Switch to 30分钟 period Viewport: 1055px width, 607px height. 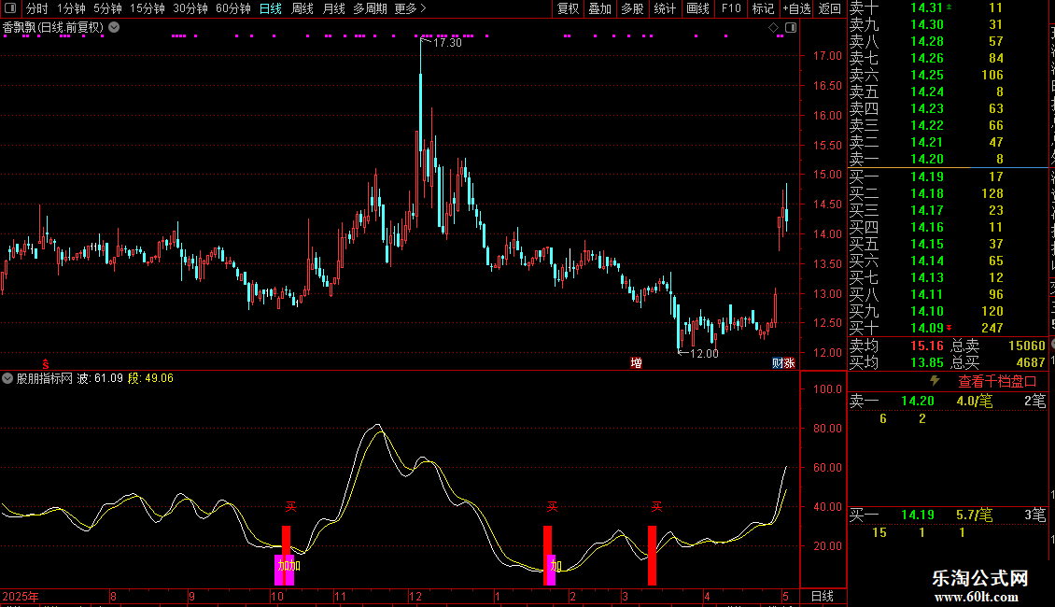tap(190, 8)
